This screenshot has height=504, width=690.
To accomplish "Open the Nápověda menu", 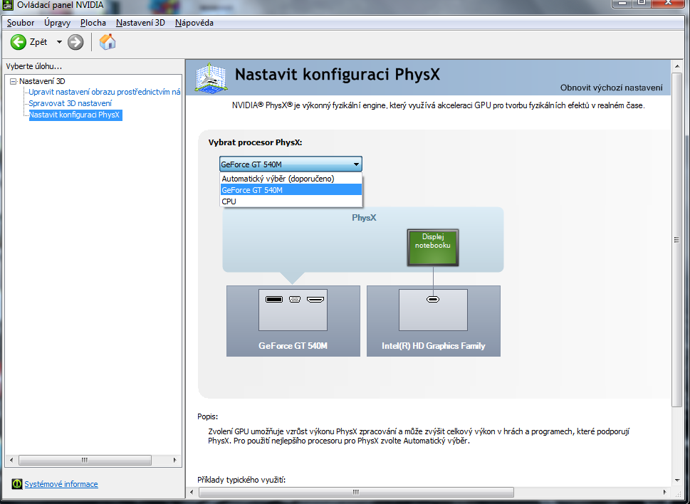I will pos(194,23).
